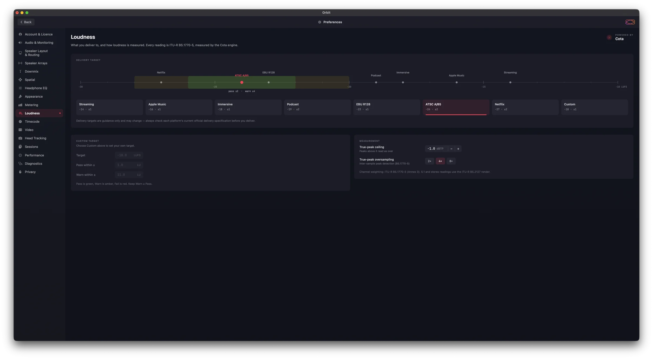The image size is (653, 359).
Task: Open the Diagnostics preferences section
Action: (x=39, y=163)
